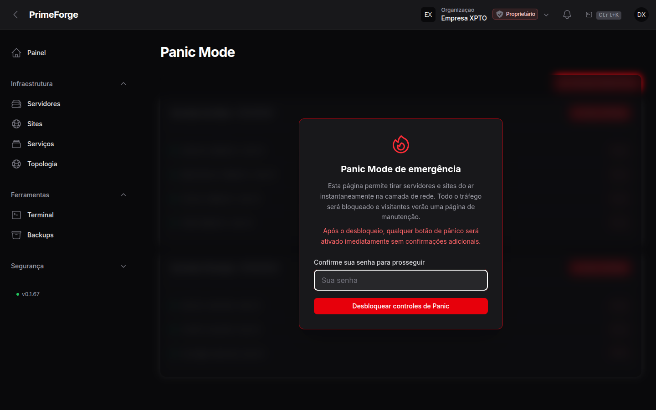Click the Painel home icon
The height and width of the screenshot is (410, 656).
pos(16,53)
